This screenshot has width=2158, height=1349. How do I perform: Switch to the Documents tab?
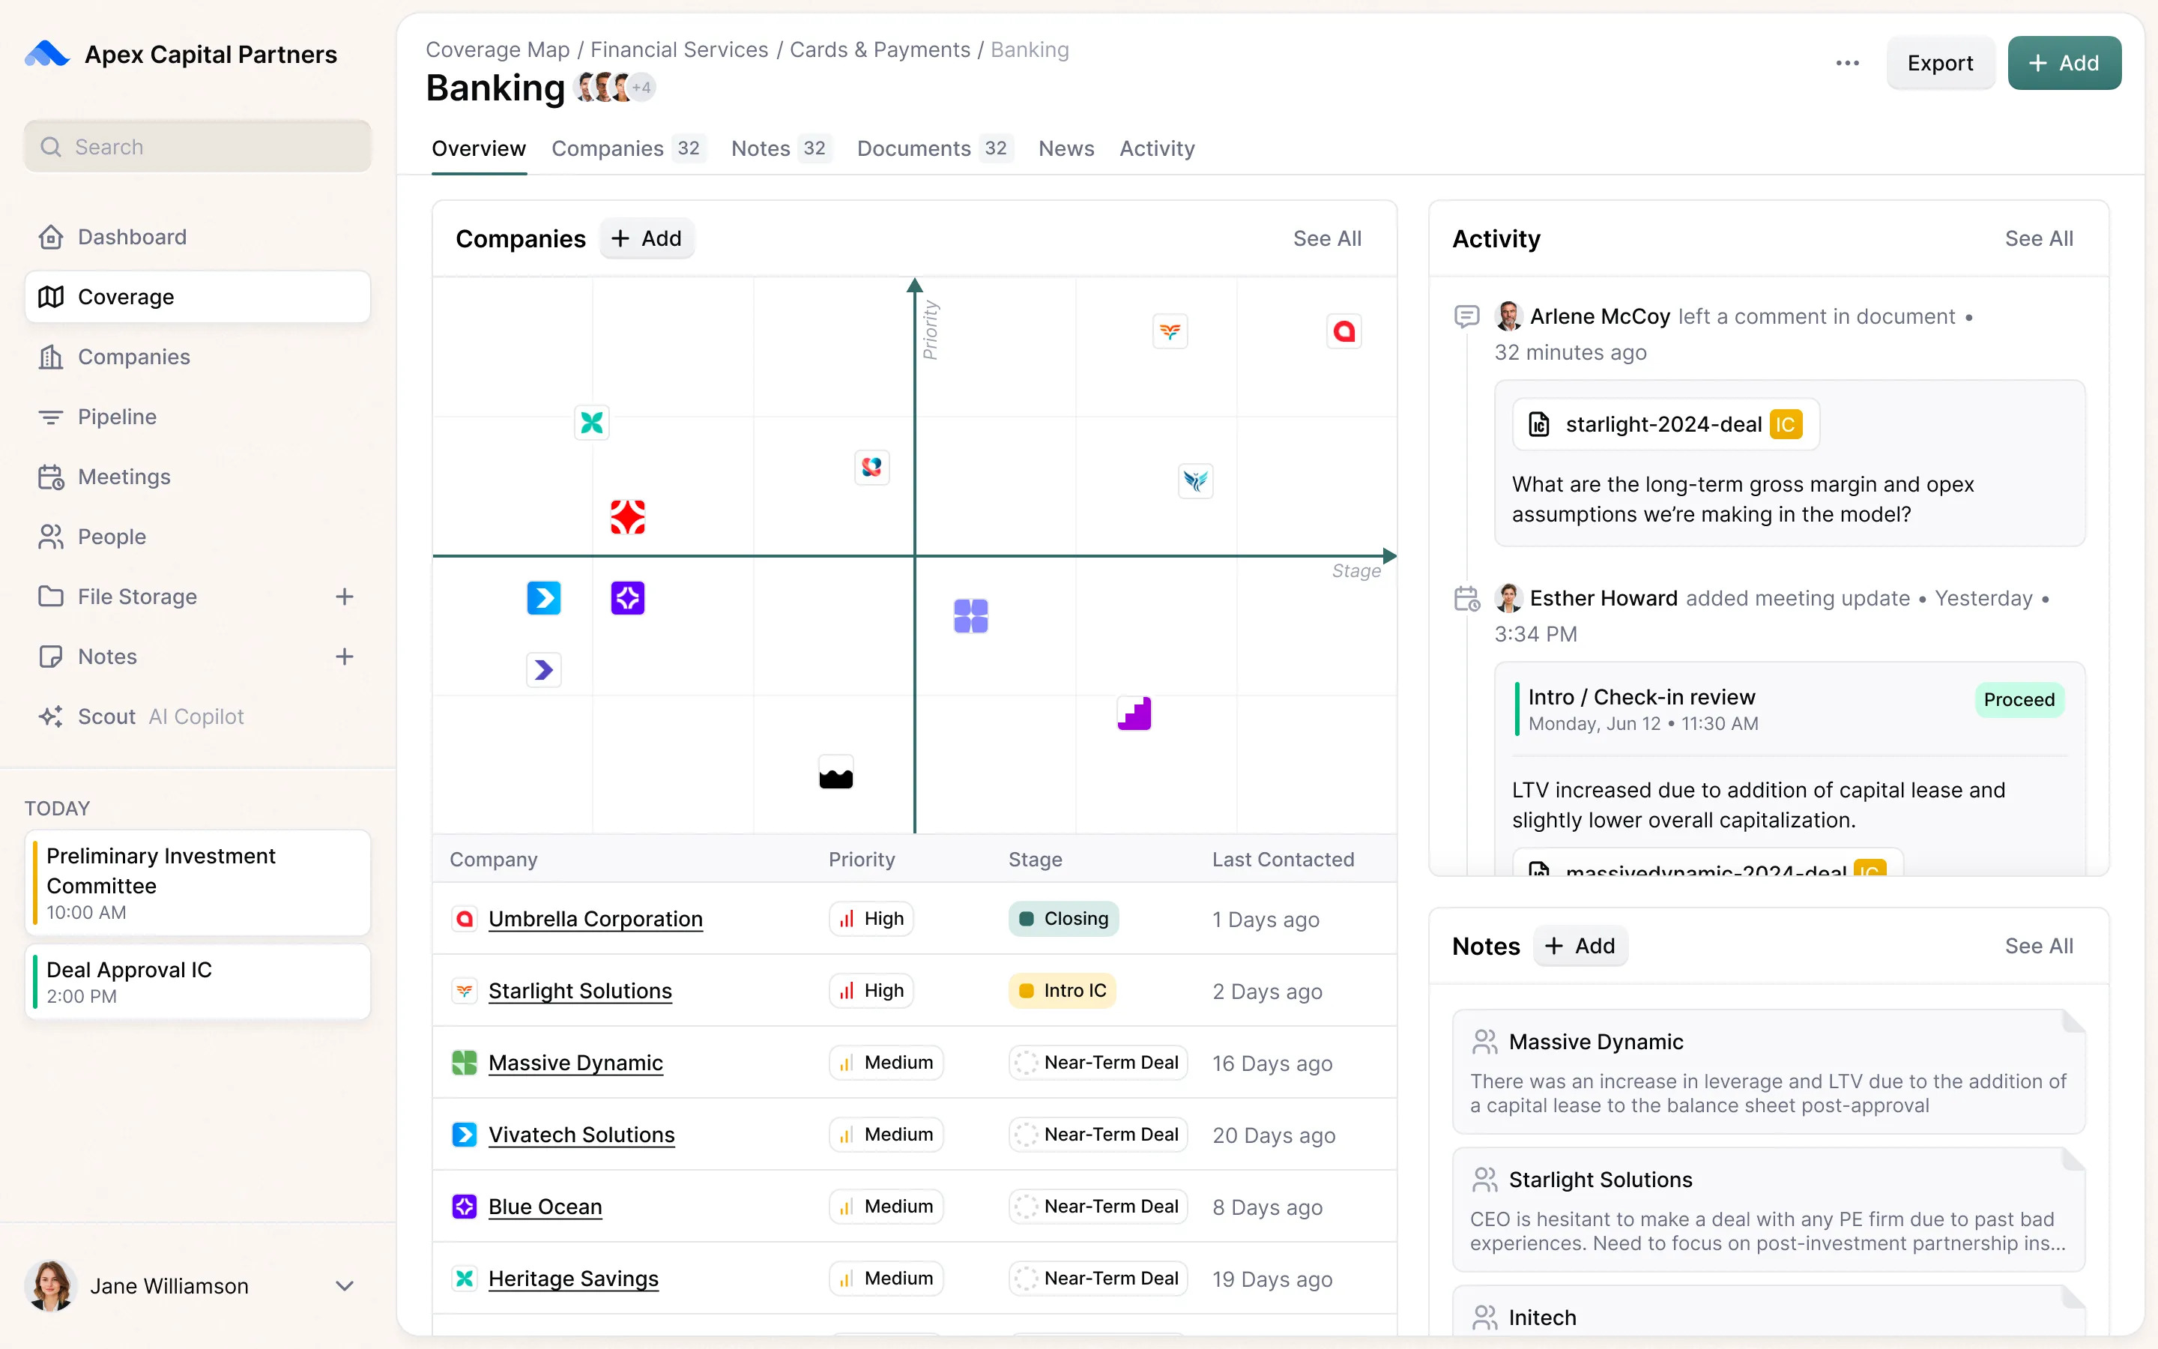coord(913,148)
